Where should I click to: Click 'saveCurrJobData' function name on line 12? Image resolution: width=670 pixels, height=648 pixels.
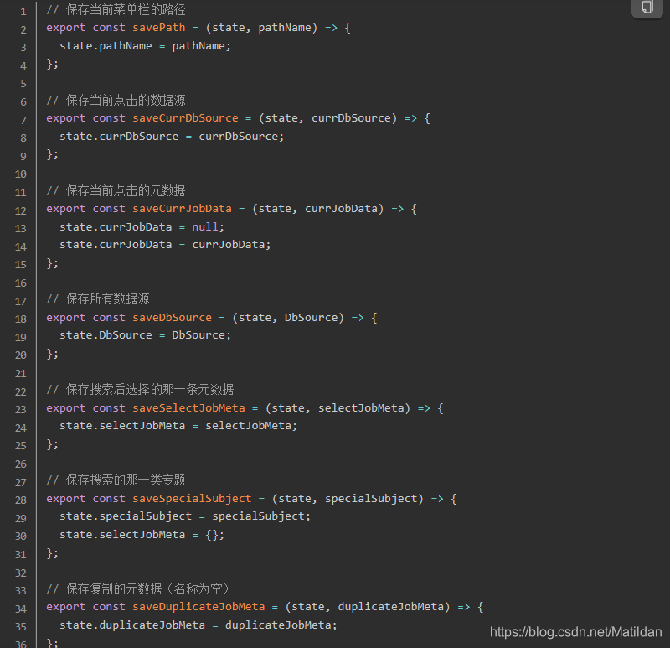pos(182,209)
